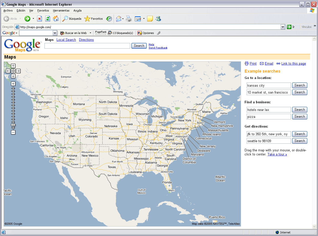Open the Messenger people icon
The width and height of the screenshot is (318, 236).
click(158, 19)
